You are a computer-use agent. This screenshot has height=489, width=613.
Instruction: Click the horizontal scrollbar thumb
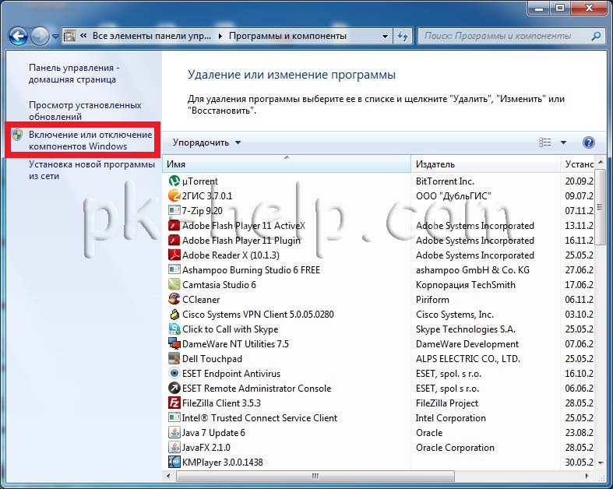click(315, 476)
